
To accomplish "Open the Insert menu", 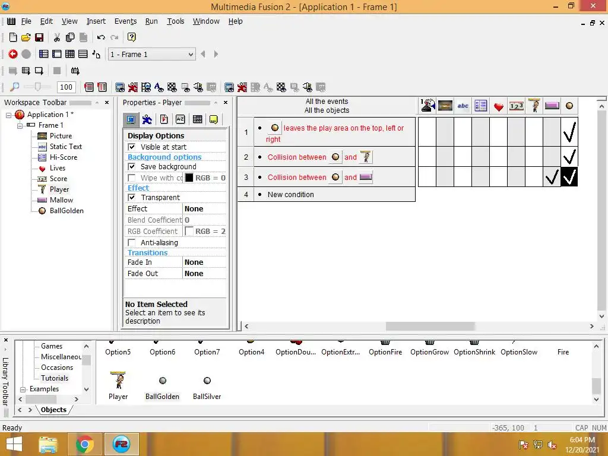I will pos(96,21).
